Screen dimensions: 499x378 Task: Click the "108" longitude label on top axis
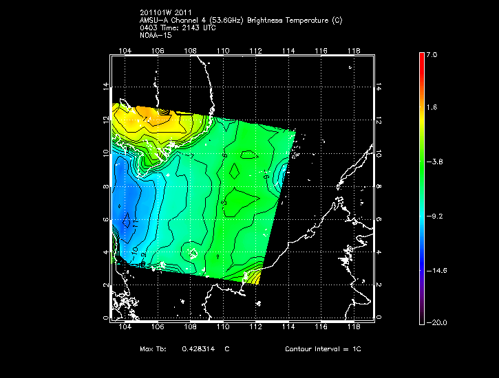pyautogui.click(x=190, y=51)
